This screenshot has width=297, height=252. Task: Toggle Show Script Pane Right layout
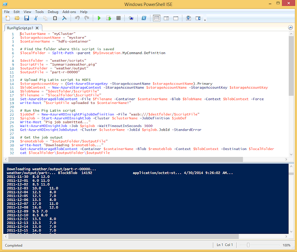click(x=166, y=18)
